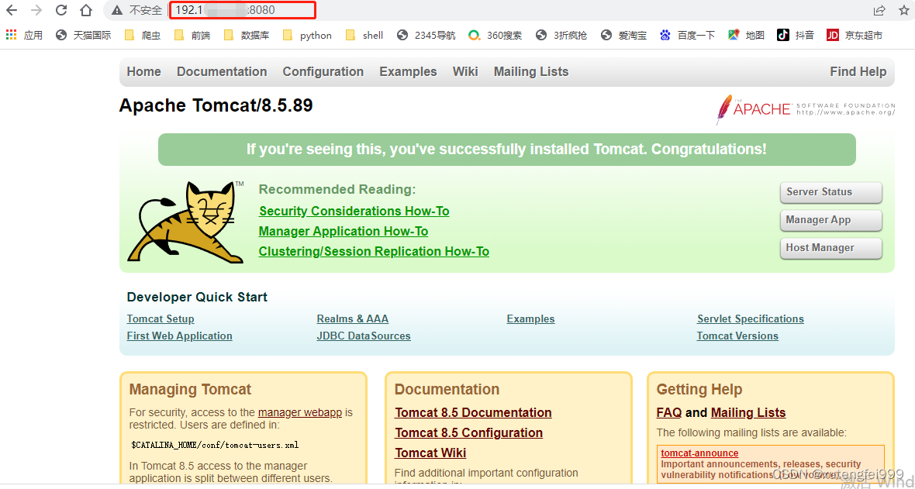Open Security Considerations How-To link
This screenshot has height=489, width=915.
354,212
